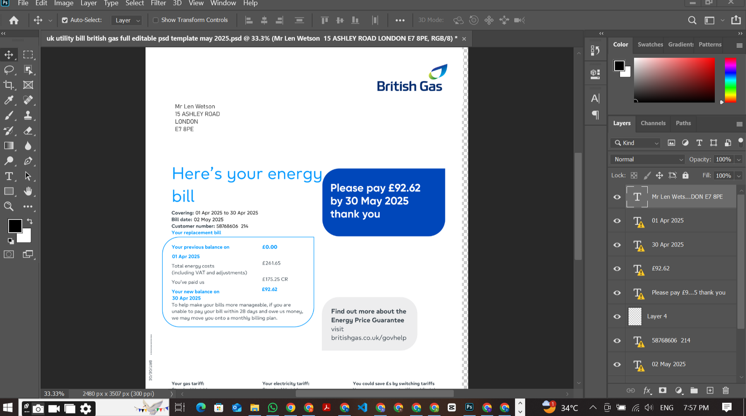The image size is (746, 416).
Task: Hide the 30 Apr 2025 layer
Action: click(617, 245)
